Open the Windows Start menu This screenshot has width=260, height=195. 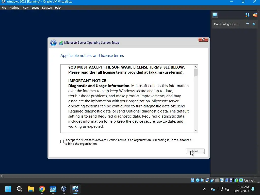pos(8,189)
